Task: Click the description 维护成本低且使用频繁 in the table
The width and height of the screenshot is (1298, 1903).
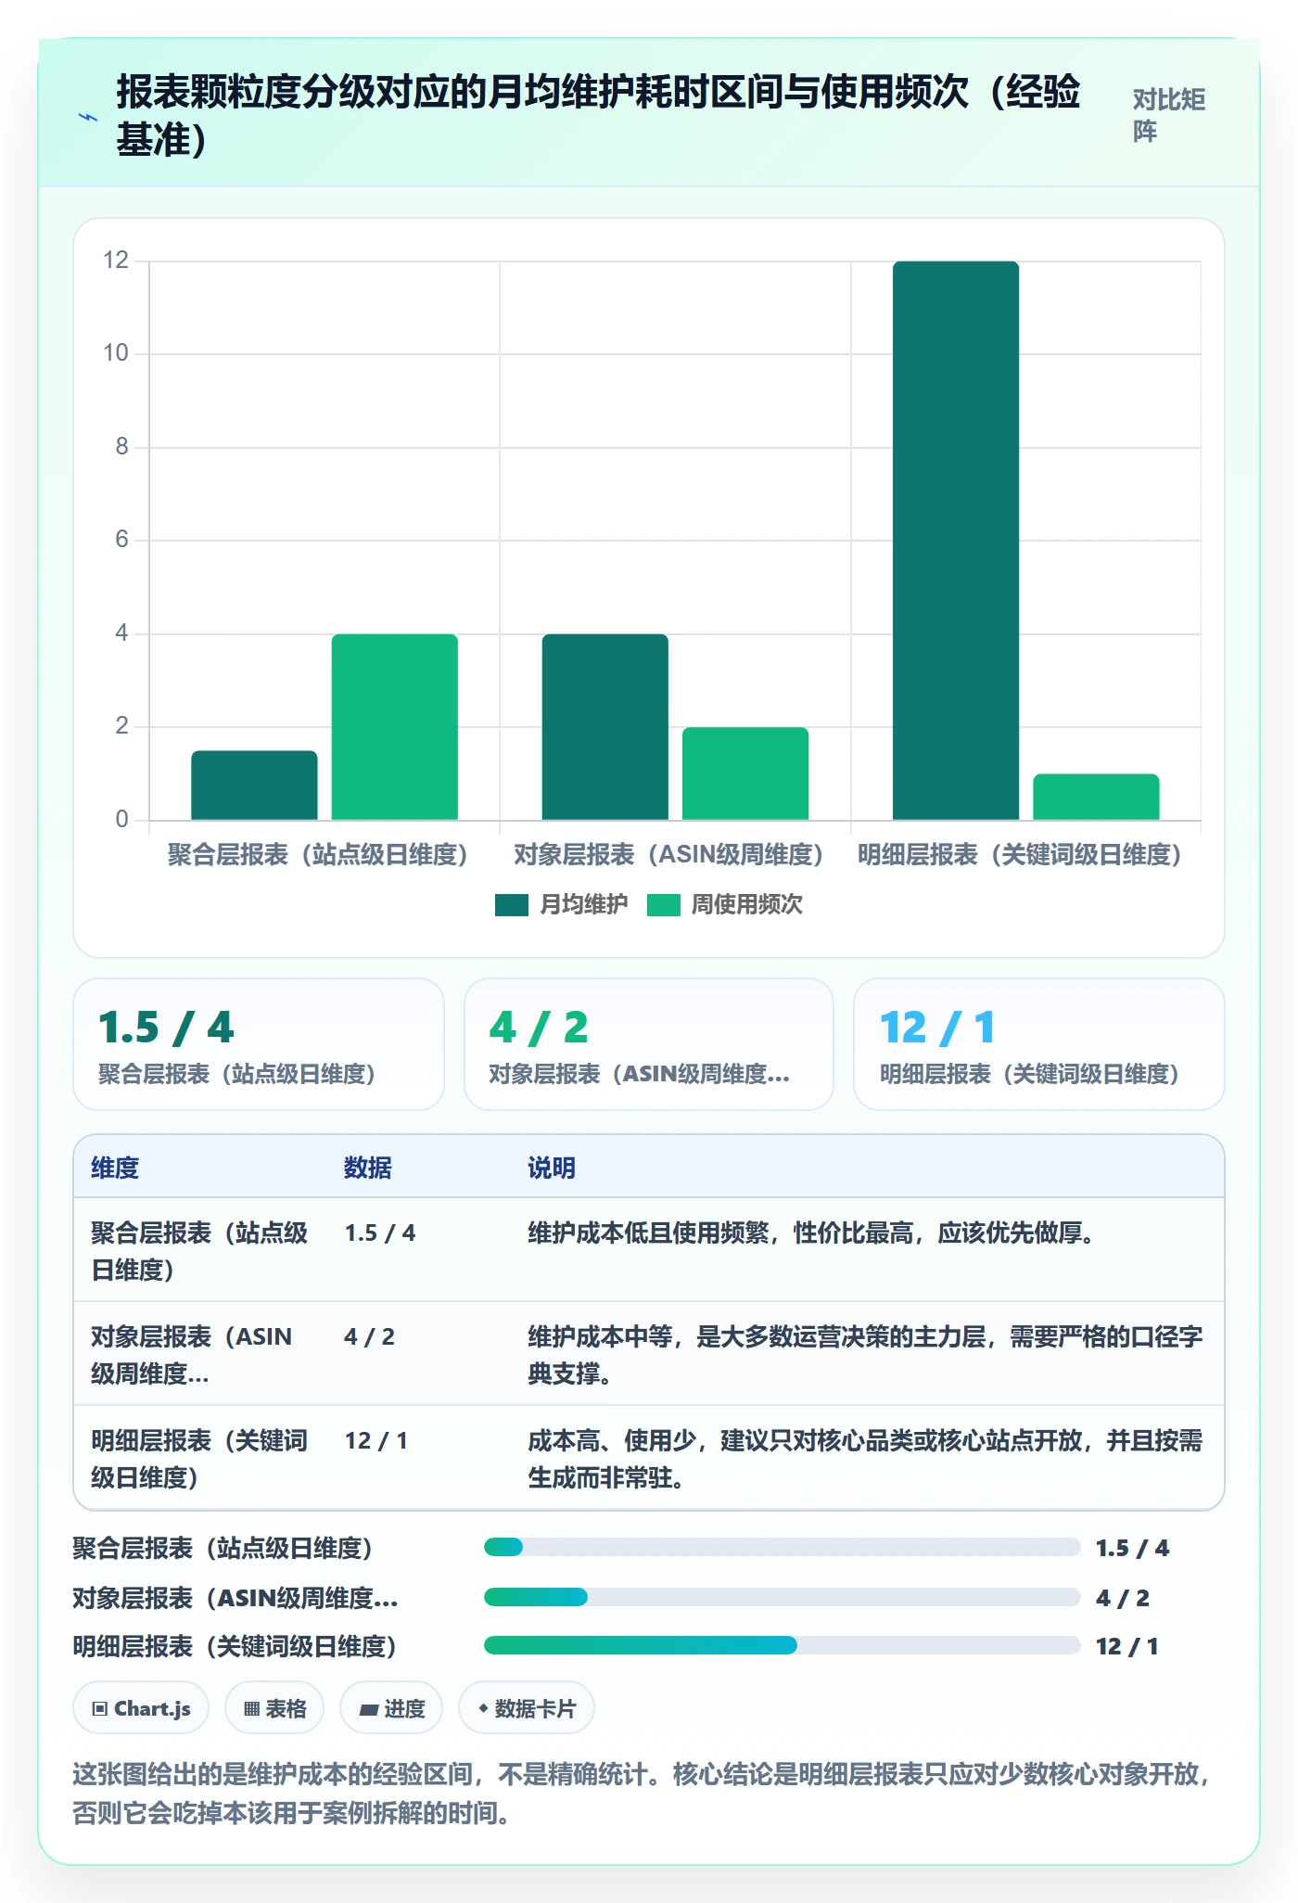Action: (x=811, y=1232)
